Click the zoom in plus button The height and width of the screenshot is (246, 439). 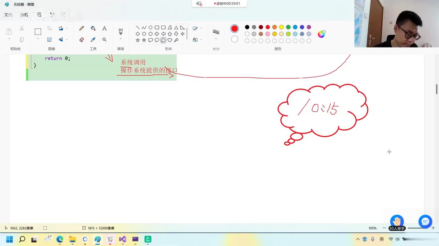433,228
